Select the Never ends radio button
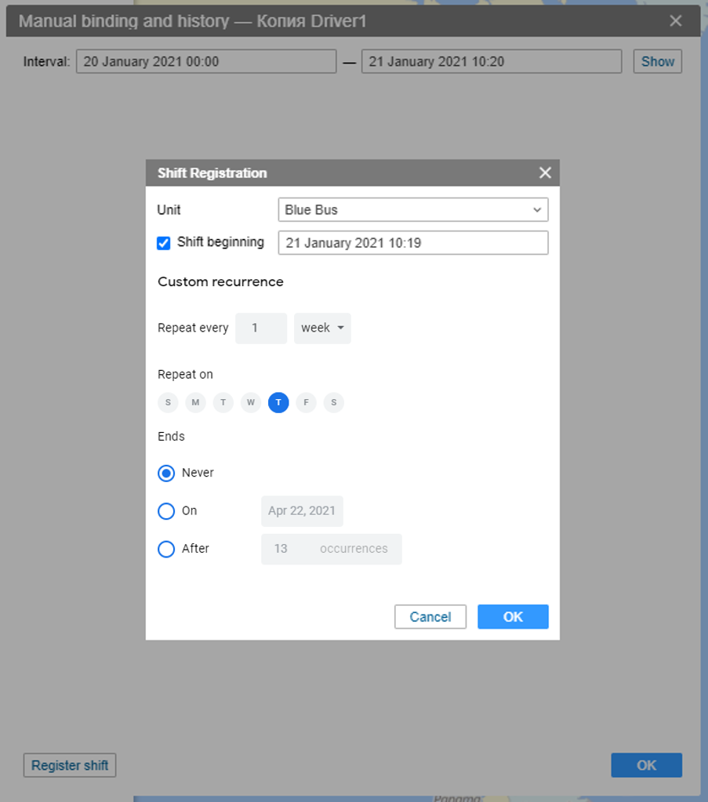Screen dimensions: 708x802 166,474
